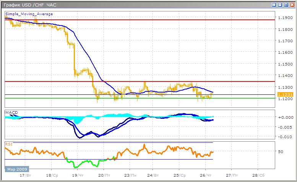Click the vertical split window button
The width and height of the screenshot is (297, 182).
274,5
